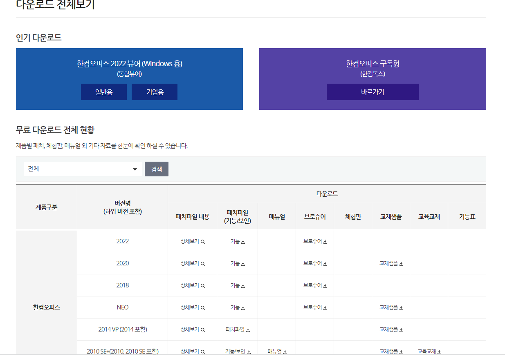Download 교육교재 for 2010 SE+ row
This screenshot has width=505, height=356.
point(429,351)
